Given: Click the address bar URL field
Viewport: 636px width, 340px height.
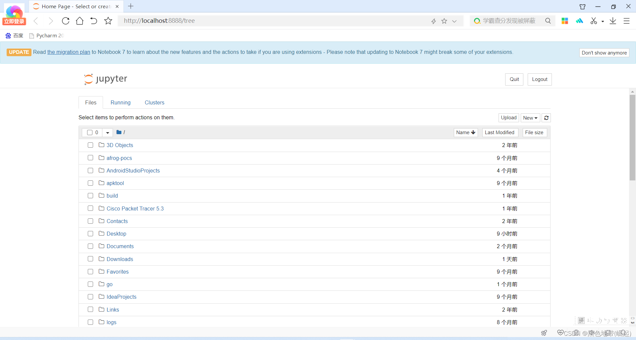Looking at the screenshot, I should pos(275,21).
